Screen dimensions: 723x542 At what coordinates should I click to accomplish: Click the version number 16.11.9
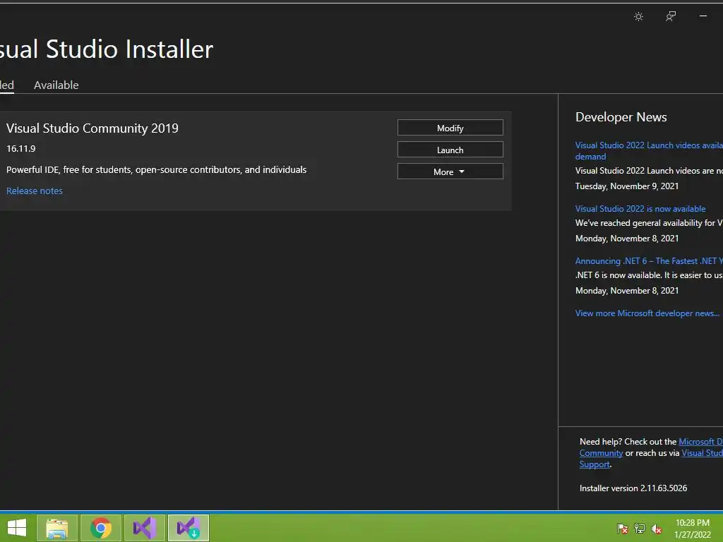[20, 148]
